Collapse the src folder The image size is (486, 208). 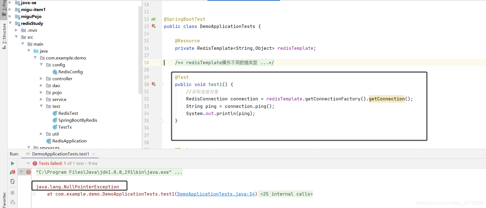(x=16, y=37)
